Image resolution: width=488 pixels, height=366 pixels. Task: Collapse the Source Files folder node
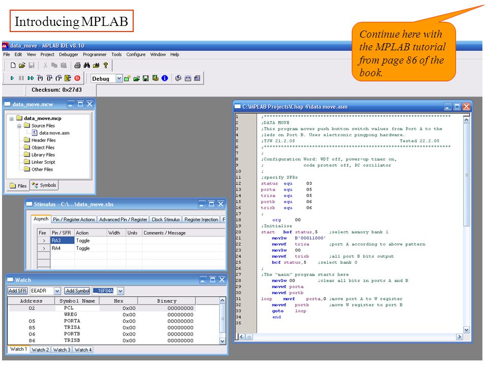point(19,126)
